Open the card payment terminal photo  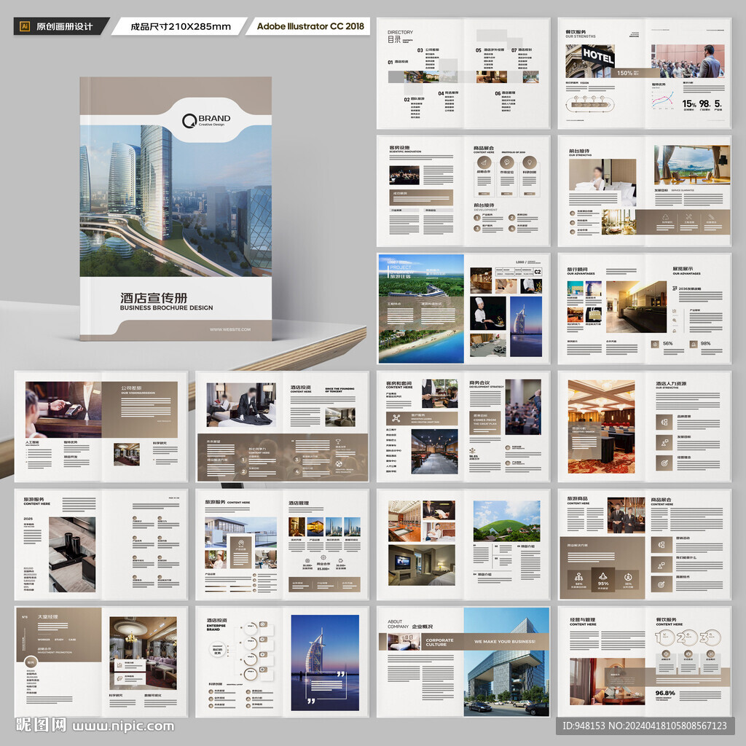pos(63,409)
